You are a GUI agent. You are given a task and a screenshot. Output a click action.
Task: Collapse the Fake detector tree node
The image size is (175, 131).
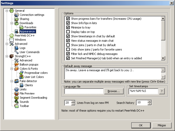click(12, 81)
